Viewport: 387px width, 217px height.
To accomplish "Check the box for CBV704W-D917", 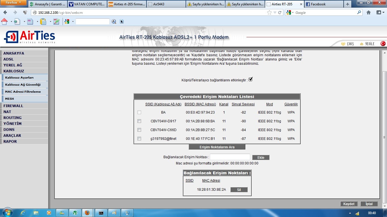I will (x=139, y=121).
